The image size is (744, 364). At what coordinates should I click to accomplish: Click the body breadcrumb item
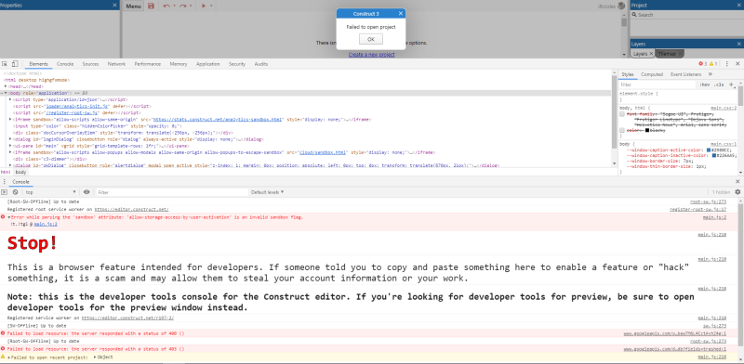point(20,172)
